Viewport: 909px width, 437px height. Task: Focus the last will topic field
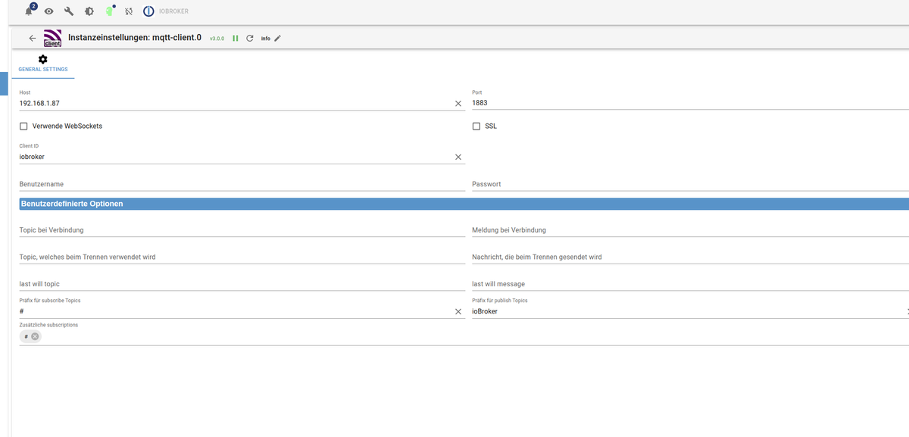[242, 284]
